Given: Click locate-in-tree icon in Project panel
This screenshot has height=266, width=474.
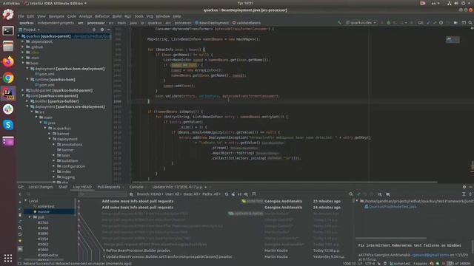Looking at the screenshot, I should [x=94, y=30].
